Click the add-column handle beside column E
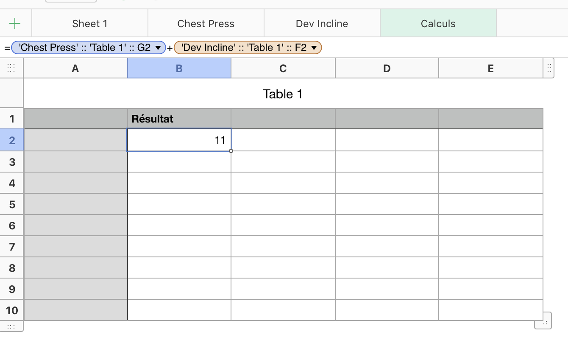Screen dimensions: 568x340 tap(549, 68)
